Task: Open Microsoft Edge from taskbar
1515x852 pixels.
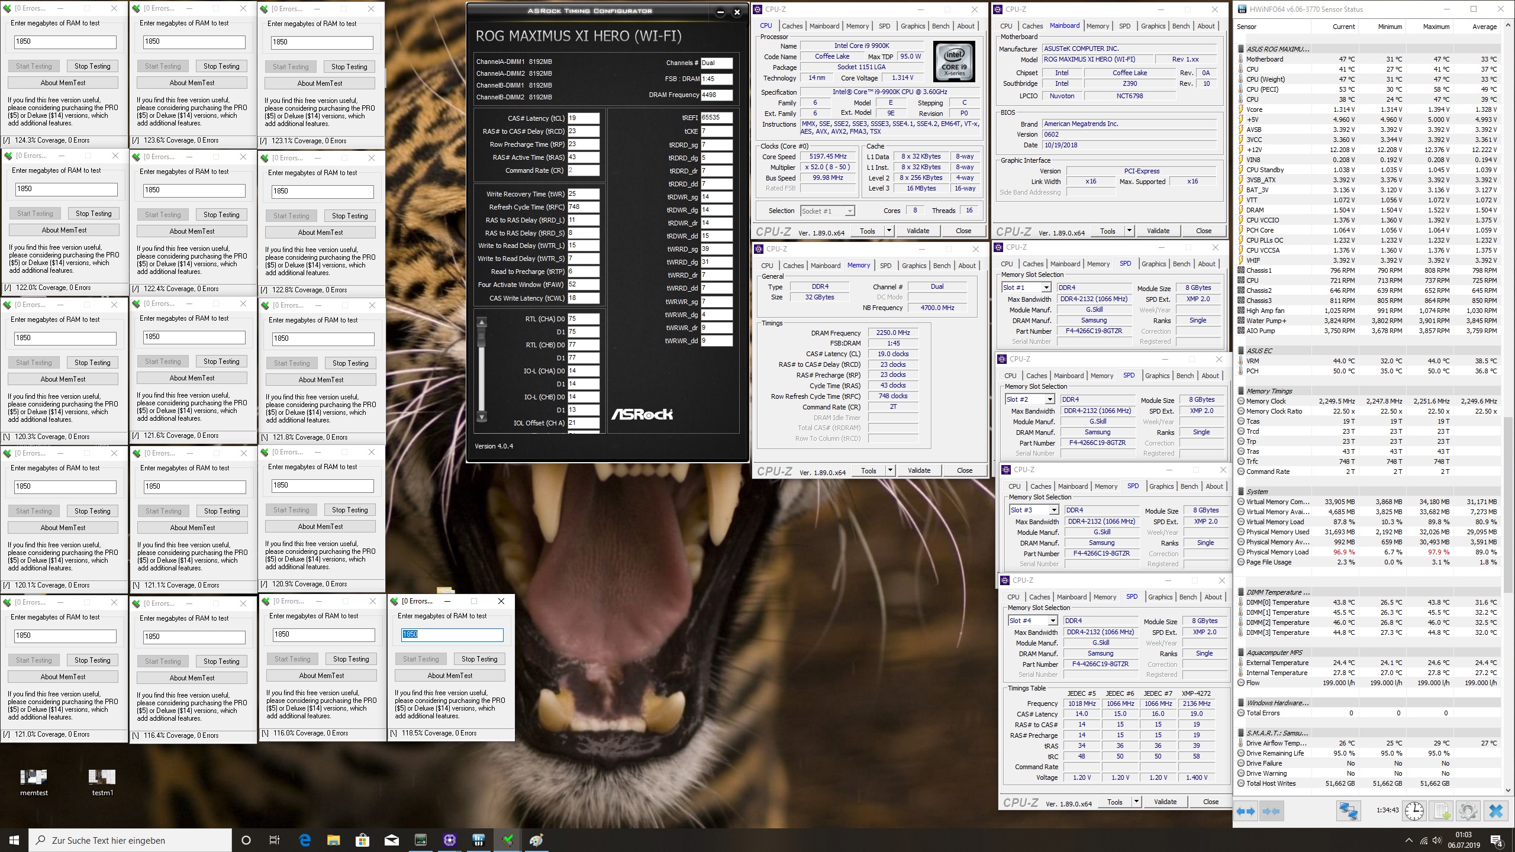Action: (x=305, y=840)
